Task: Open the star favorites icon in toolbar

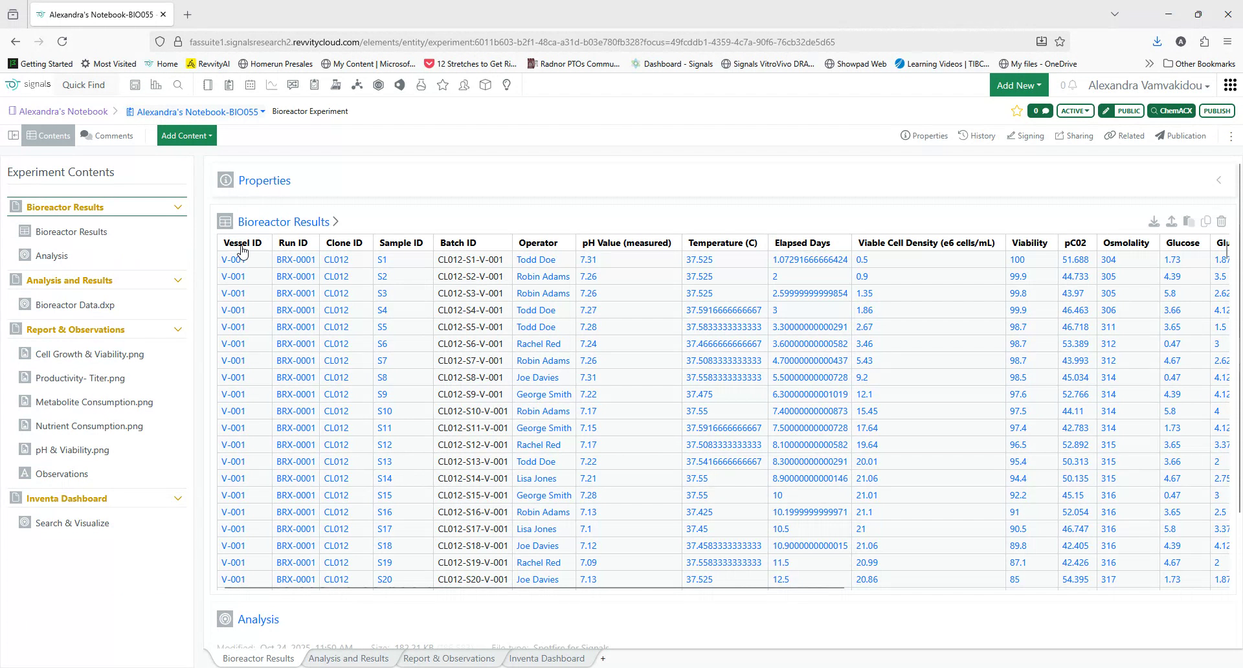Action: 443,85
